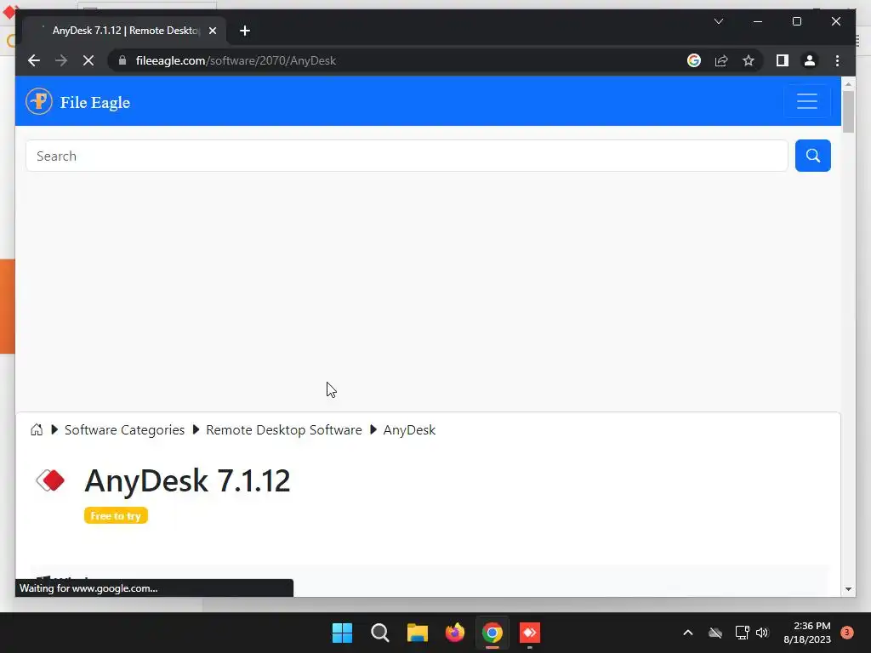Minimize the Chrome window
This screenshot has width=871, height=653.
758,21
